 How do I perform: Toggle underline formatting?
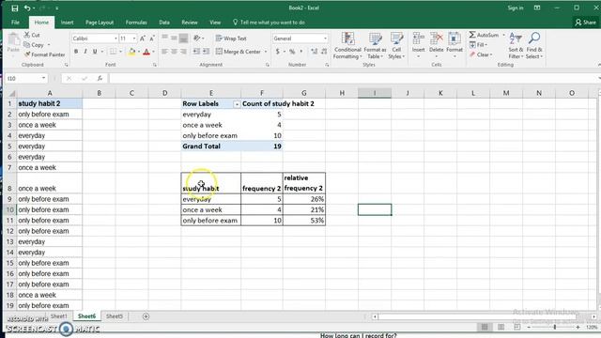pyautogui.click(x=95, y=52)
